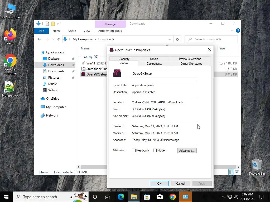Viewport: 270px width, 202px height.
Task: Click the breadcrumb chevron after My Computer
Action: pyautogui.click(x=95, y=39)
